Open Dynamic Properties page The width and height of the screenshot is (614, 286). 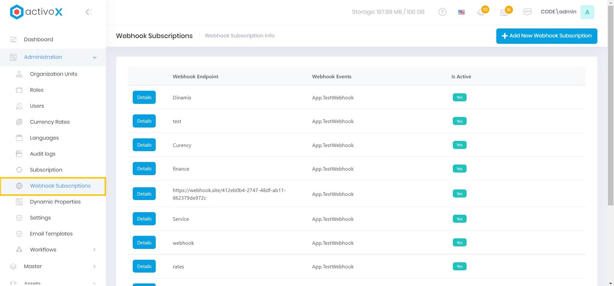pos(55,202)
